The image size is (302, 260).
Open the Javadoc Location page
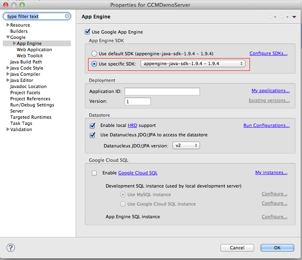28,86
